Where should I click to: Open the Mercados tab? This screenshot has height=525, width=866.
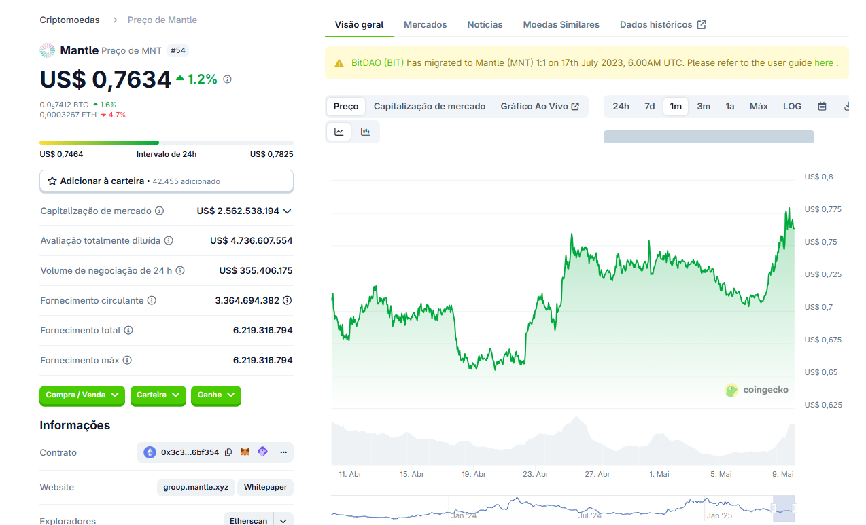click(x=426, y=25)
